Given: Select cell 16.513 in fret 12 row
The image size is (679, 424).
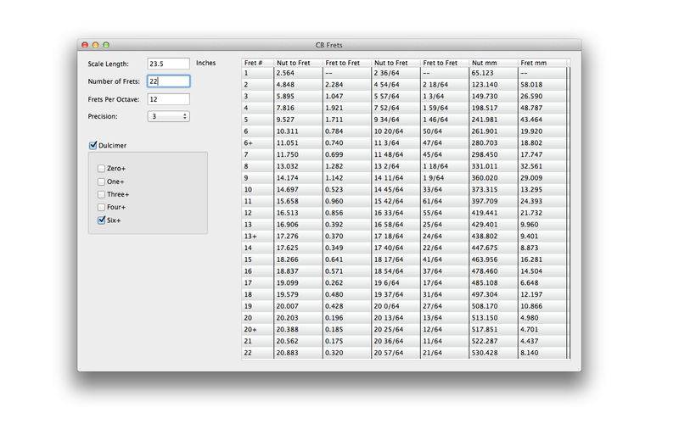Looking at the screenshot, I should click(x=298, y=214).
